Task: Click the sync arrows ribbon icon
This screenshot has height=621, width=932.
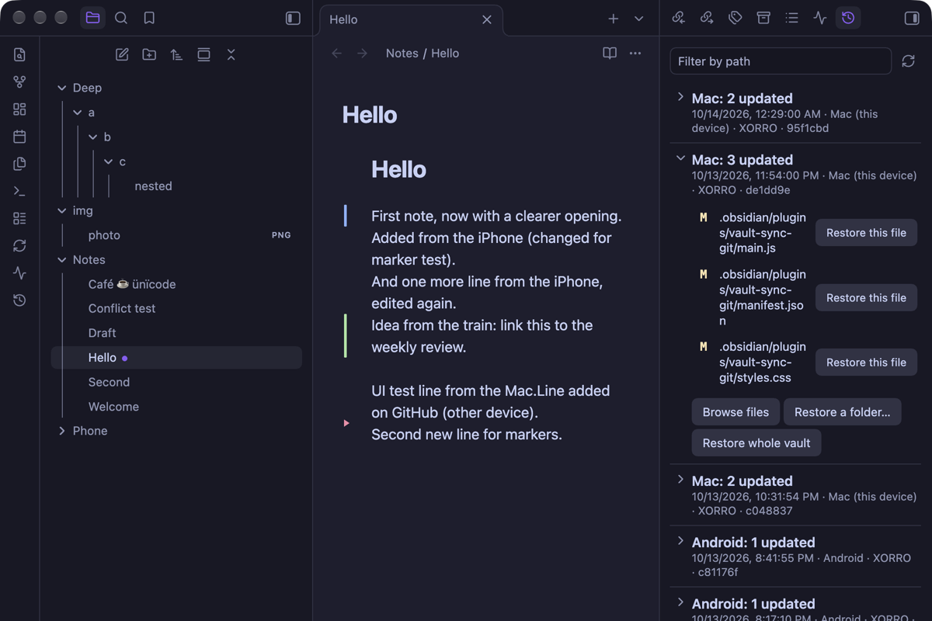Action: click(19, 245)
